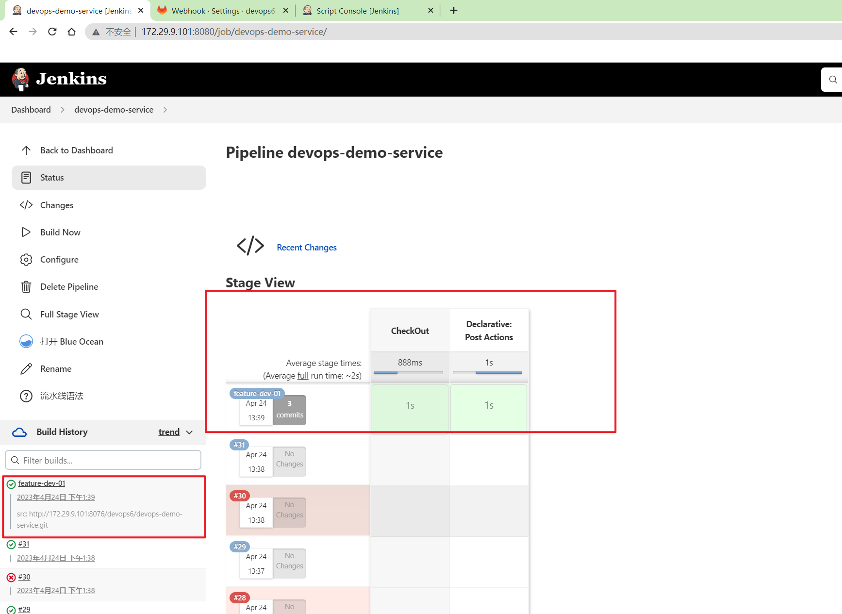Open the header search magnifier button
This screenshot has width=842, height=614.
tap(833, 80)
